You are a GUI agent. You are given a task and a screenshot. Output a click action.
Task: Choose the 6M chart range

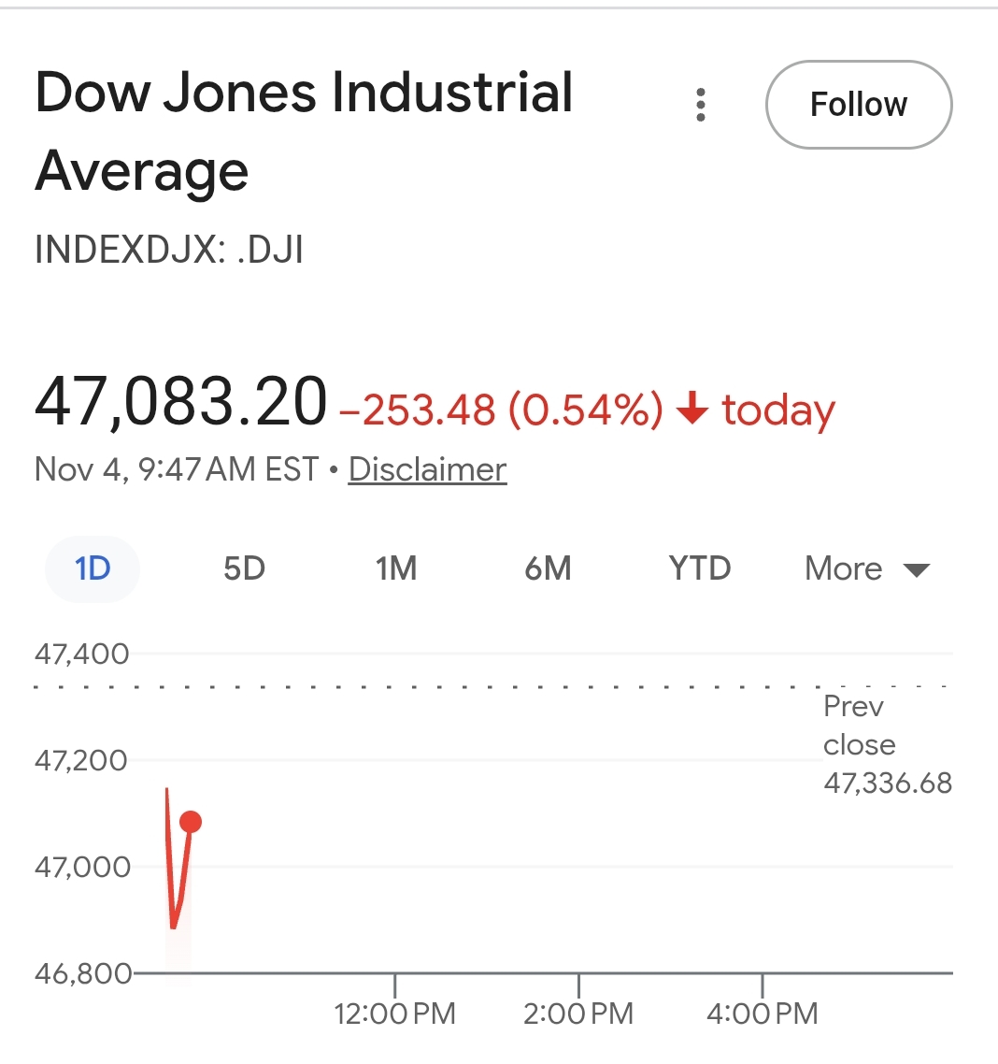tap(548, 568)
